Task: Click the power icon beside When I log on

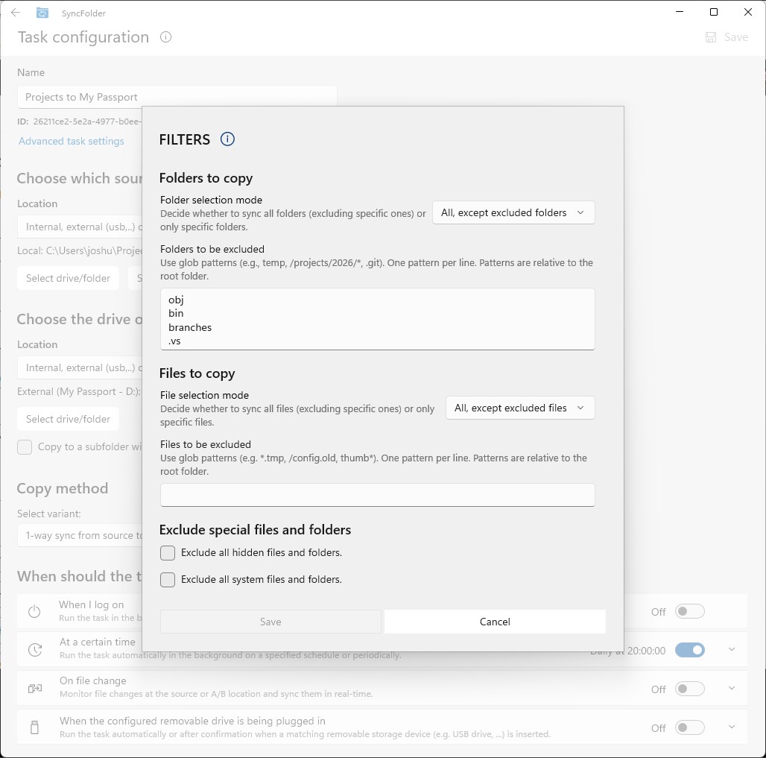Action: (x=34, y=611)
